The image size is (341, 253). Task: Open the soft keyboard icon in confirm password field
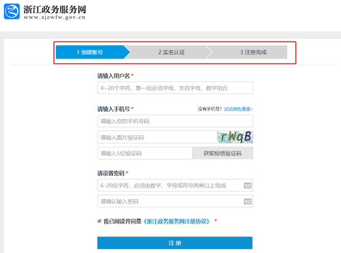248,201
